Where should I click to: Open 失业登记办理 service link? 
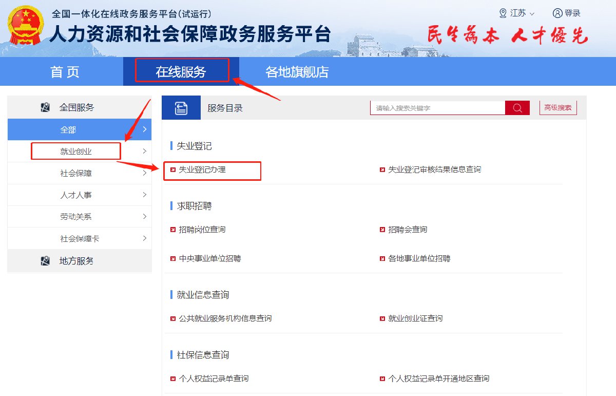tap(202, 169)
